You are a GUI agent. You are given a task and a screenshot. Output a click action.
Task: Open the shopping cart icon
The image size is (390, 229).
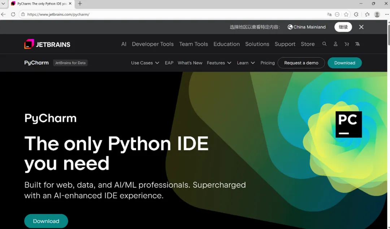tap(346, 44)
